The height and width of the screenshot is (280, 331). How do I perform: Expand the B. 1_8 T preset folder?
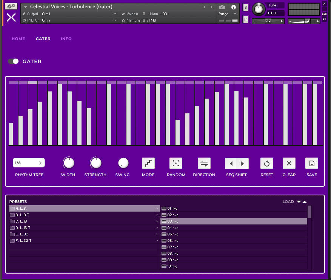point(157,215)
